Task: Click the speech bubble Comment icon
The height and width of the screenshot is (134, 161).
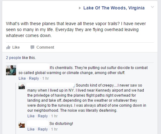Action: point(32,47)
